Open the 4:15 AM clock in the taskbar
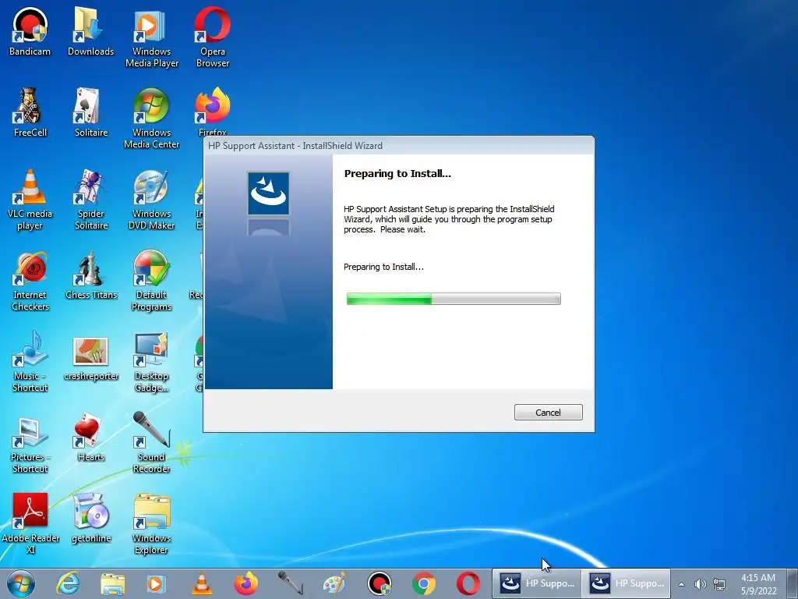This screenshot has height=599, width=798. click(758, 584)
